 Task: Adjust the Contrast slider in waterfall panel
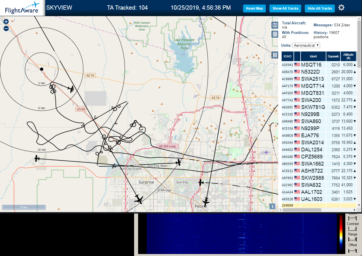tap(353, 229)
